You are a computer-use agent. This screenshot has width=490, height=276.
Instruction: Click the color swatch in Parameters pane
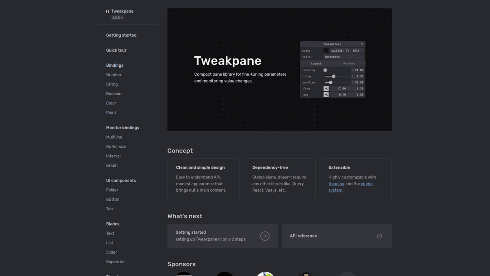326,51
